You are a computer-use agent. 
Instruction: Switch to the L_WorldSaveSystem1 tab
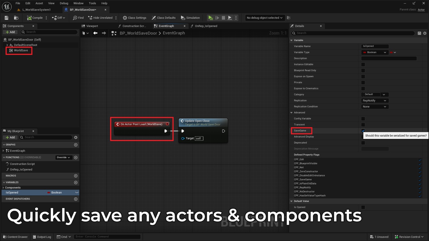point(36,10)
